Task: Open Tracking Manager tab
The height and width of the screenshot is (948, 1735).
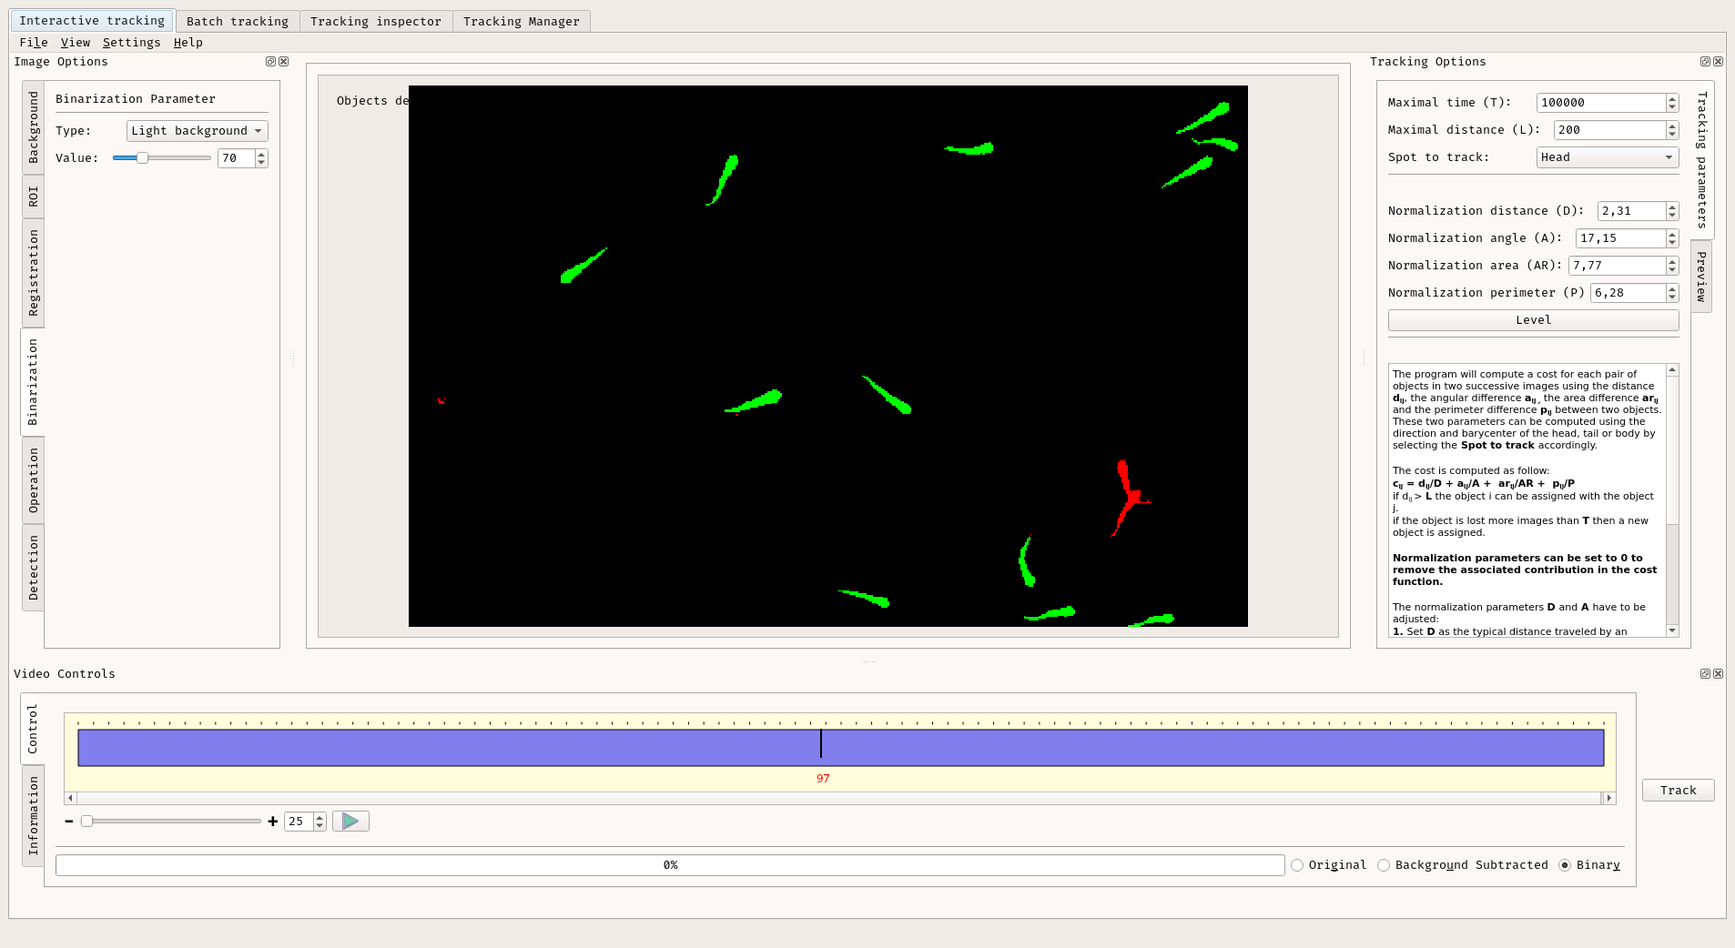Action: click(522, 22)
